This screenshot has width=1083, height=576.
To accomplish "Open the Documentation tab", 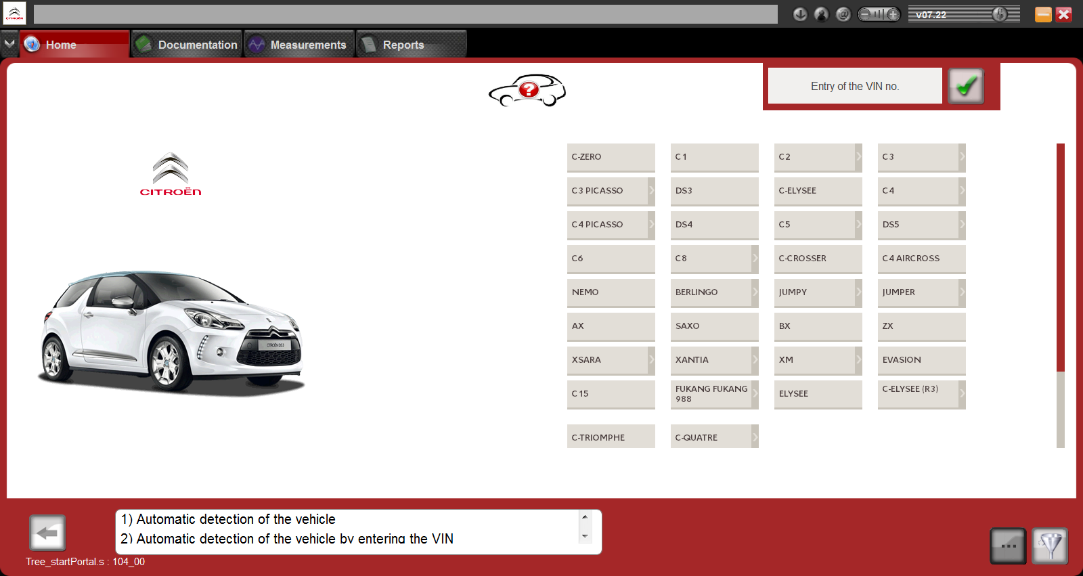I will click(x=187, y=44).
